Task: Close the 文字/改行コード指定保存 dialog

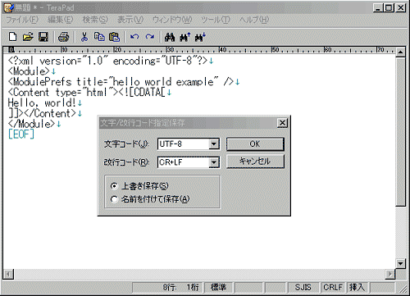Action: pos(282,123)
